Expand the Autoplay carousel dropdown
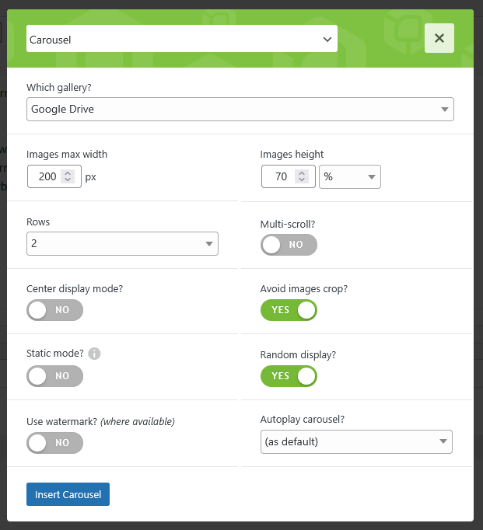Viewport: 483px width, 530px height. 355,442
